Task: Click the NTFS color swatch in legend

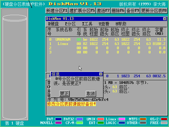Action: 143,119
